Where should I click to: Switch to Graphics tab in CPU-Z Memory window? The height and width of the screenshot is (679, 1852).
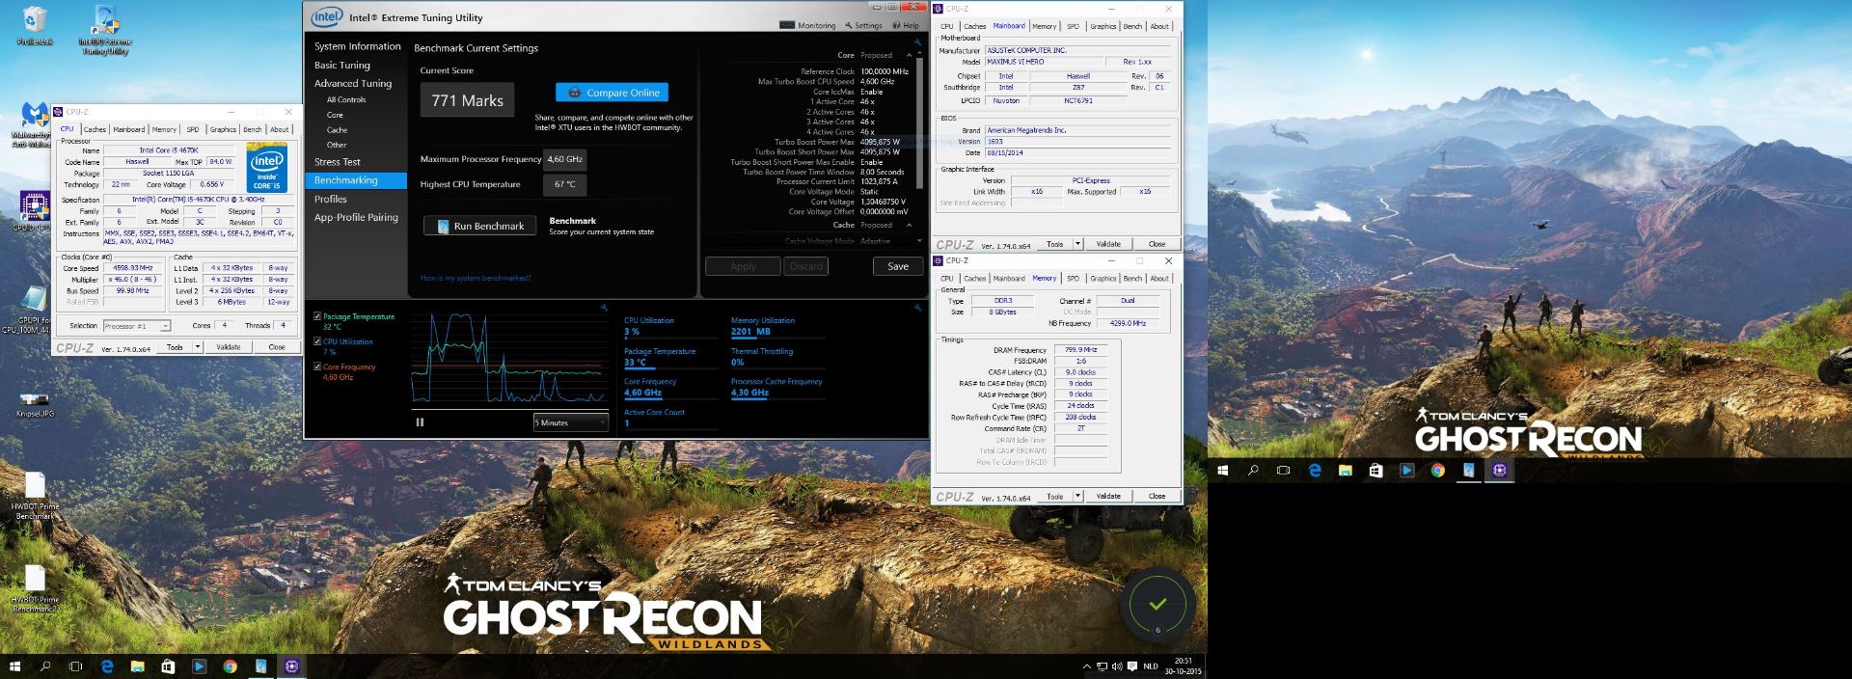(1103, 279)
